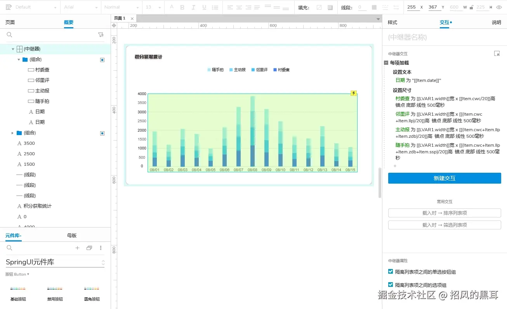Switch to the 概要 tab
Image resolution: width=507 pixels, height=309 pixels.
point(69,23)
